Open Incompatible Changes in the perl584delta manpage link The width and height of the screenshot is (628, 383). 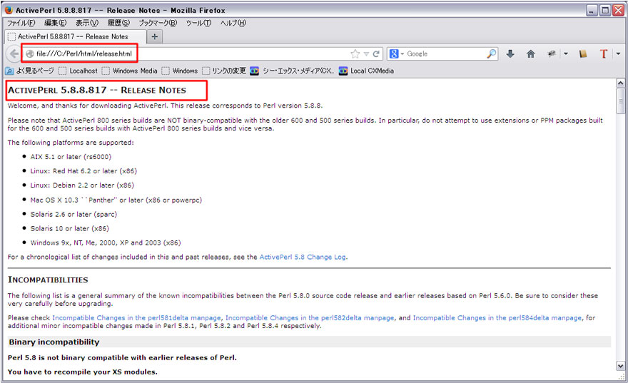tap(497, 318)
